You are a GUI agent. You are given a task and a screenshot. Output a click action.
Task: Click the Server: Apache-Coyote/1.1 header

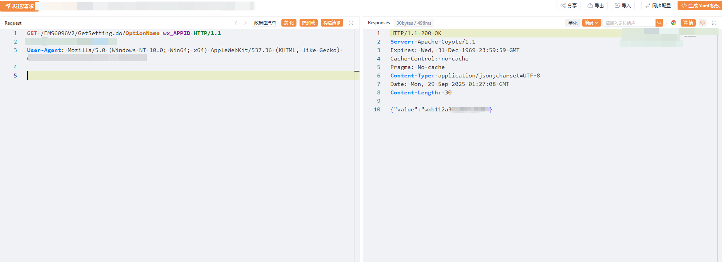click(433, 42)
